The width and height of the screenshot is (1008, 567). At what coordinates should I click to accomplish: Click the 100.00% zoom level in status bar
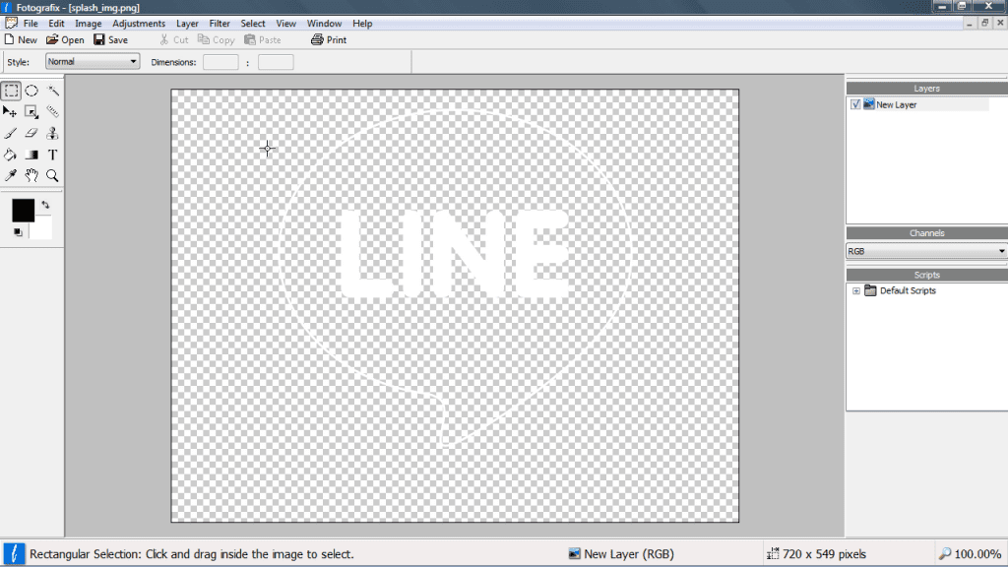coord(970,553)
